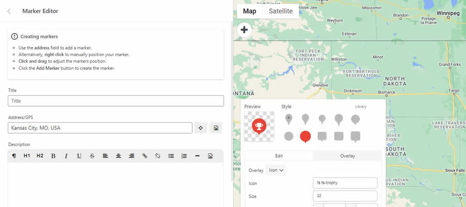Apply H2 heading format

pyautogui.click(x=40, y=156)
